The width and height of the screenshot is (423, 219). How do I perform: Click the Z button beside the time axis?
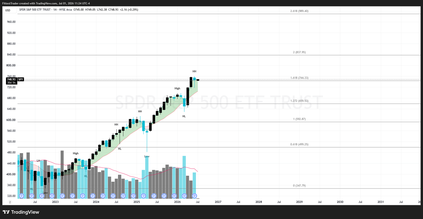(10, 202)
